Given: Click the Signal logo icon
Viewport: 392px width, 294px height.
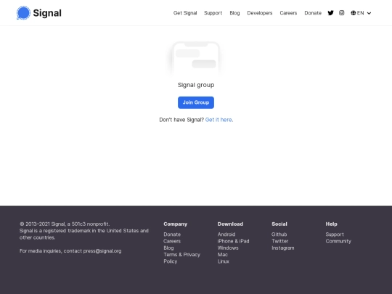Looking at the screenshot, I should pyautogui.click(x=23, y=13).
